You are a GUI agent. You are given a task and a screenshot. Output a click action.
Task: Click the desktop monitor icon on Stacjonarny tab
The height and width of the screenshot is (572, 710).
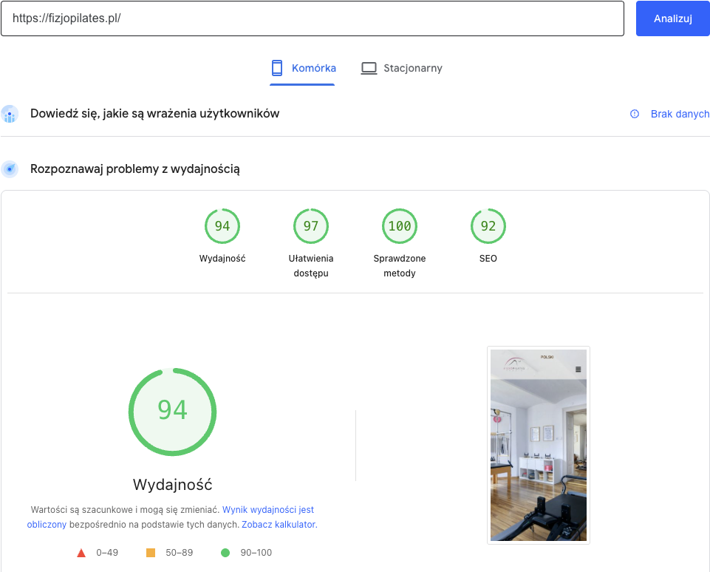pos(368,67)
